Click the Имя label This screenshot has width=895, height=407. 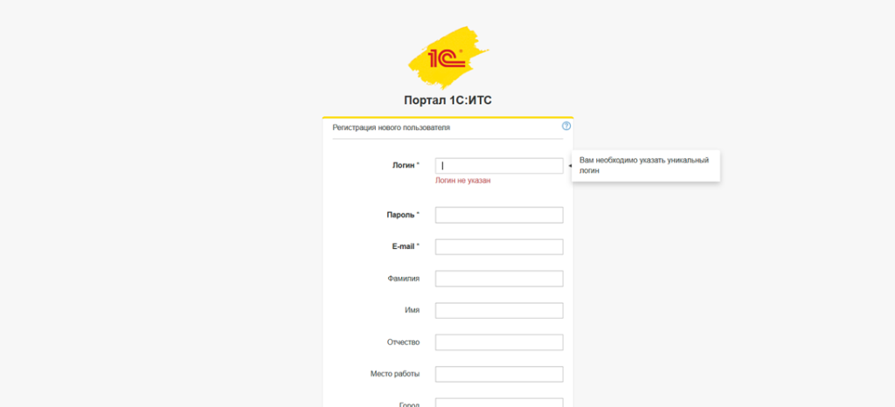coord(413,311)
